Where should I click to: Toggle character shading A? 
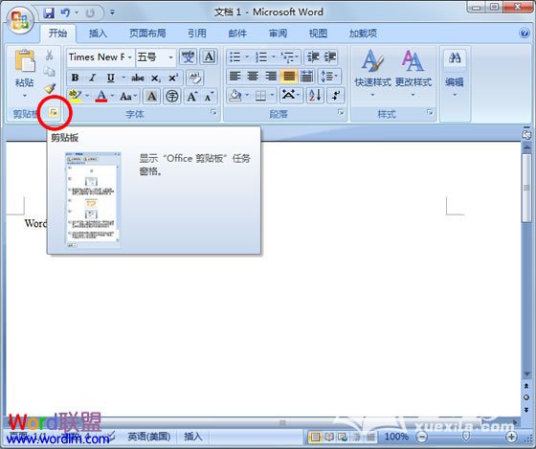pyautogui.click(x=151, y=97)
